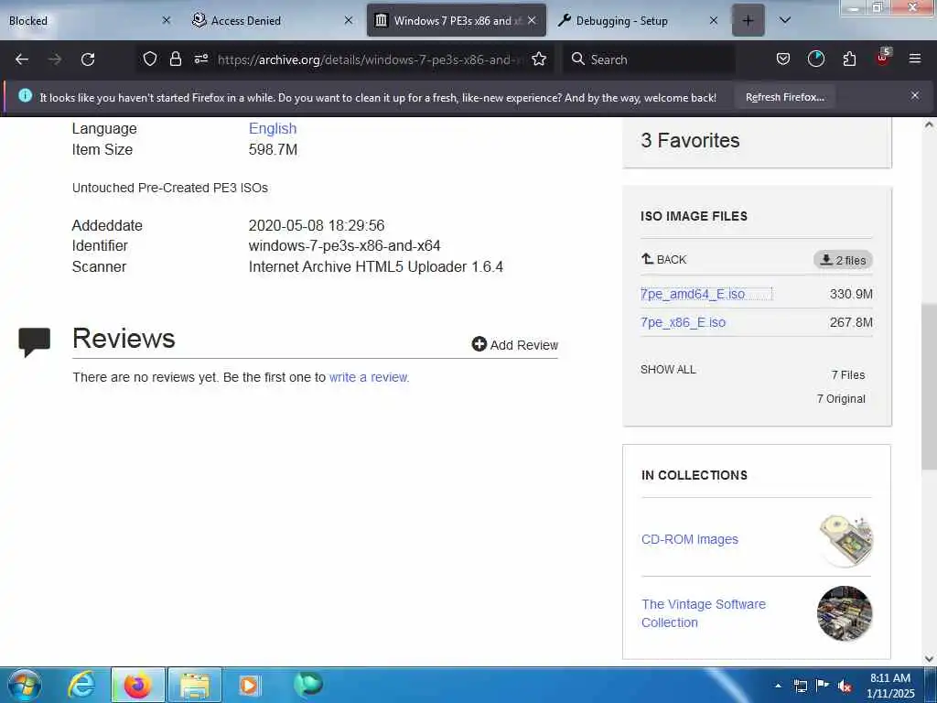
Task: Focus the Search box in toolbar
Action: click(649, 59)
